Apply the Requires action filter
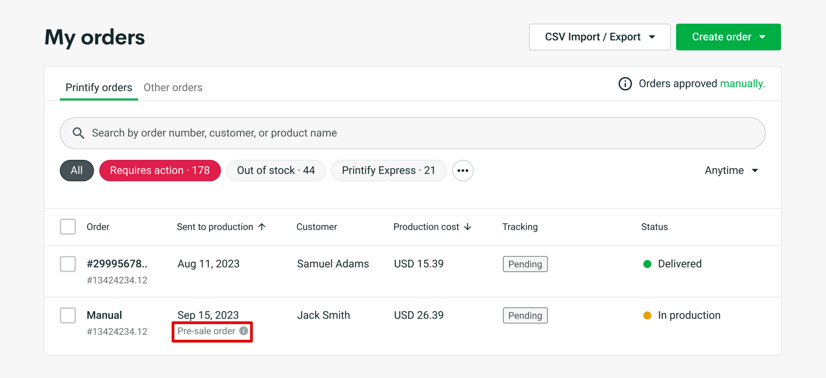This screenshot has width=826, height=378. (160, 170)
